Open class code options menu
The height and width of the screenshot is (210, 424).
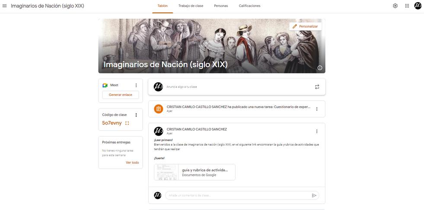click(136, 115)
